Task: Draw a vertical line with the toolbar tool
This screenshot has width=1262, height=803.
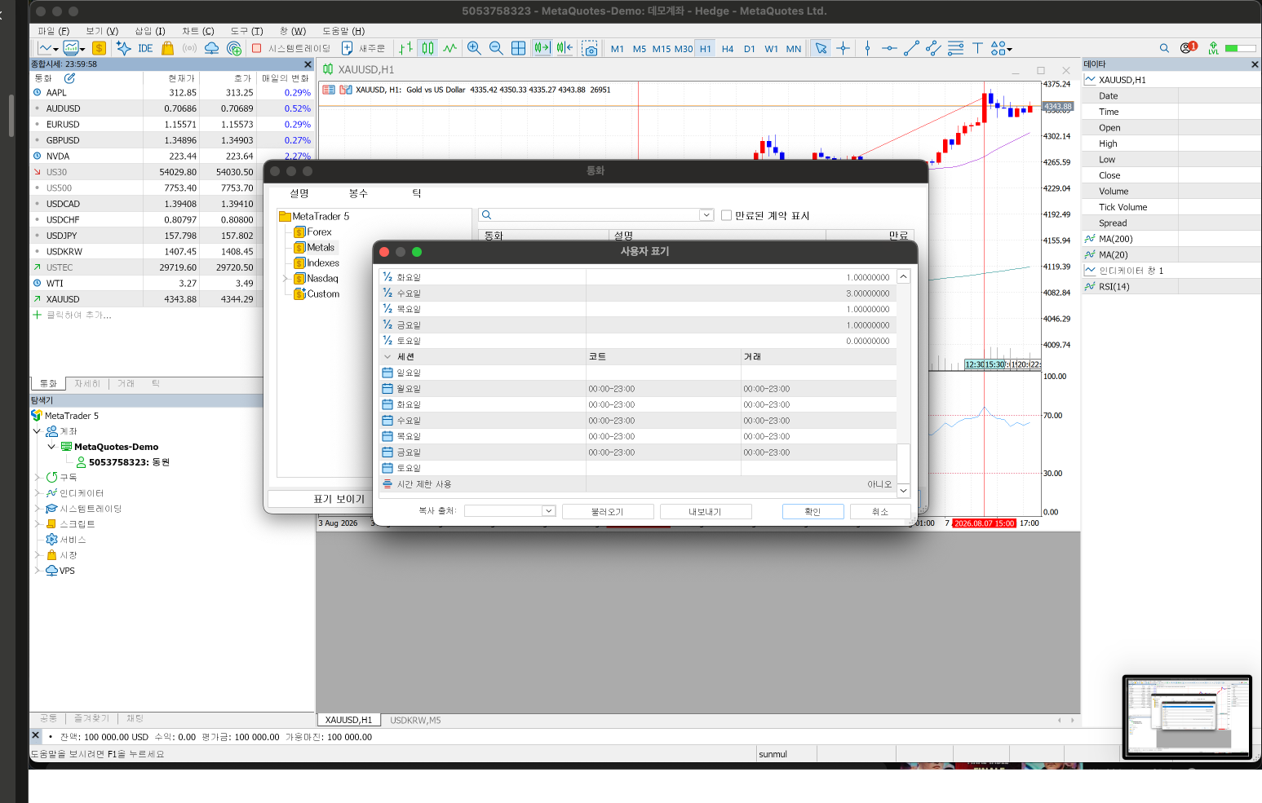Action: [867, 48]
